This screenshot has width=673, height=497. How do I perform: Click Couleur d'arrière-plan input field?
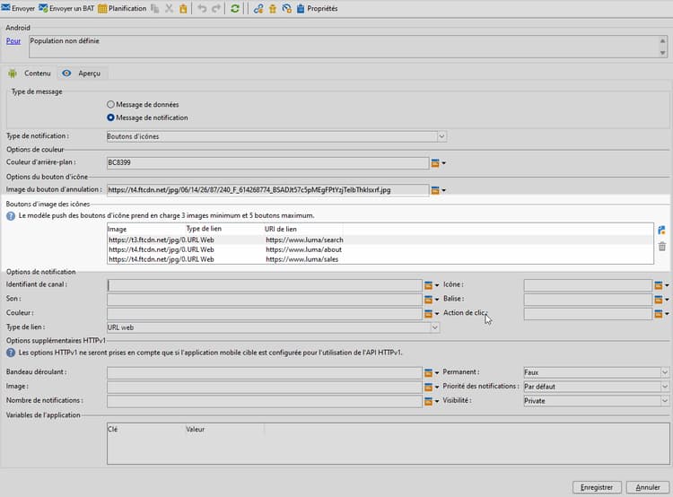(x=267, y=162)
